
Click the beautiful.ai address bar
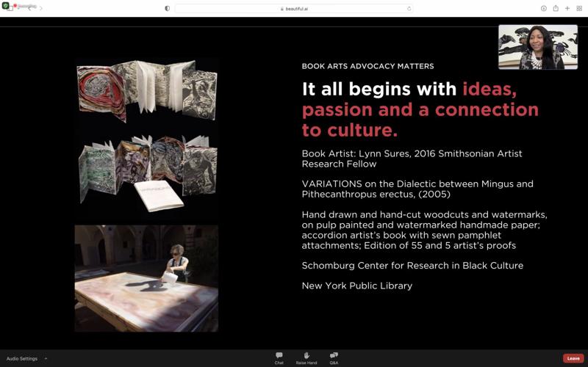pos(294,9)
